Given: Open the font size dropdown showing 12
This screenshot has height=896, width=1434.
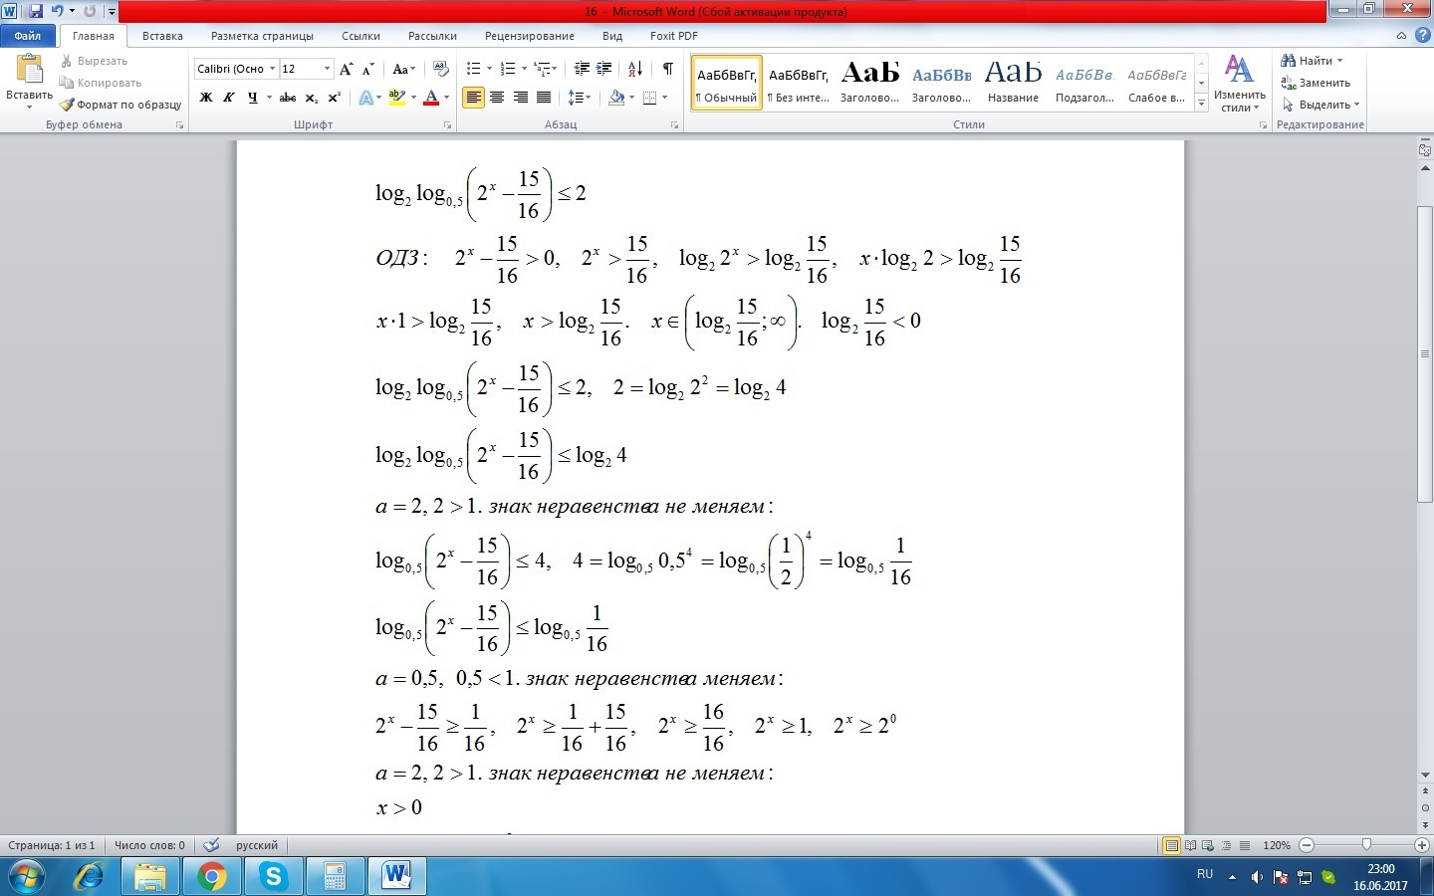Looking at the screenshot, I should click(327, 69).
